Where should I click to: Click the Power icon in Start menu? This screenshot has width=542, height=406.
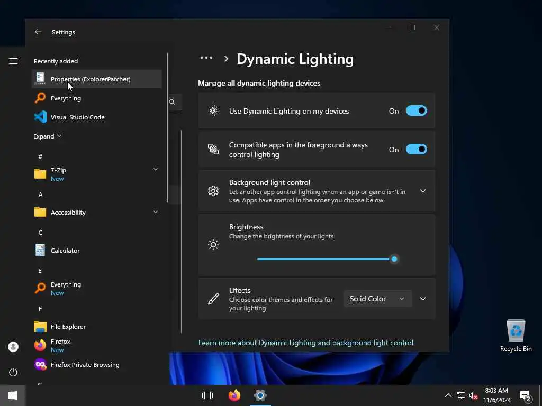point(13,372)
